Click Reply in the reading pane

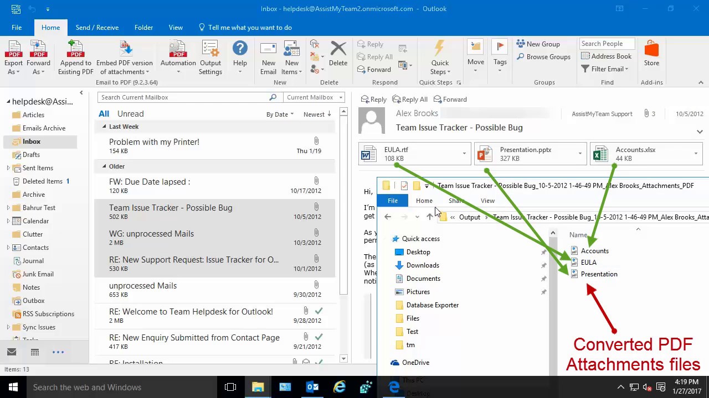pos(374,99)
